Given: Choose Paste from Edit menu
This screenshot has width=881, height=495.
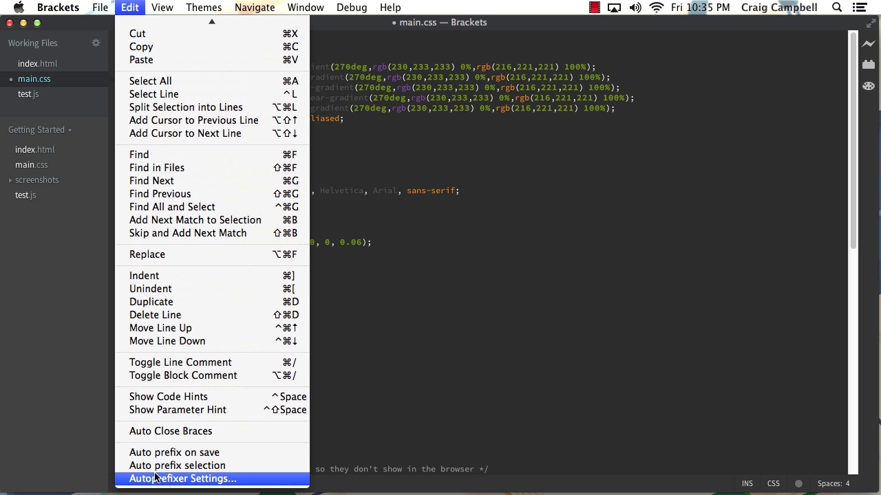Looking at the screenshot, I should 213,60.
